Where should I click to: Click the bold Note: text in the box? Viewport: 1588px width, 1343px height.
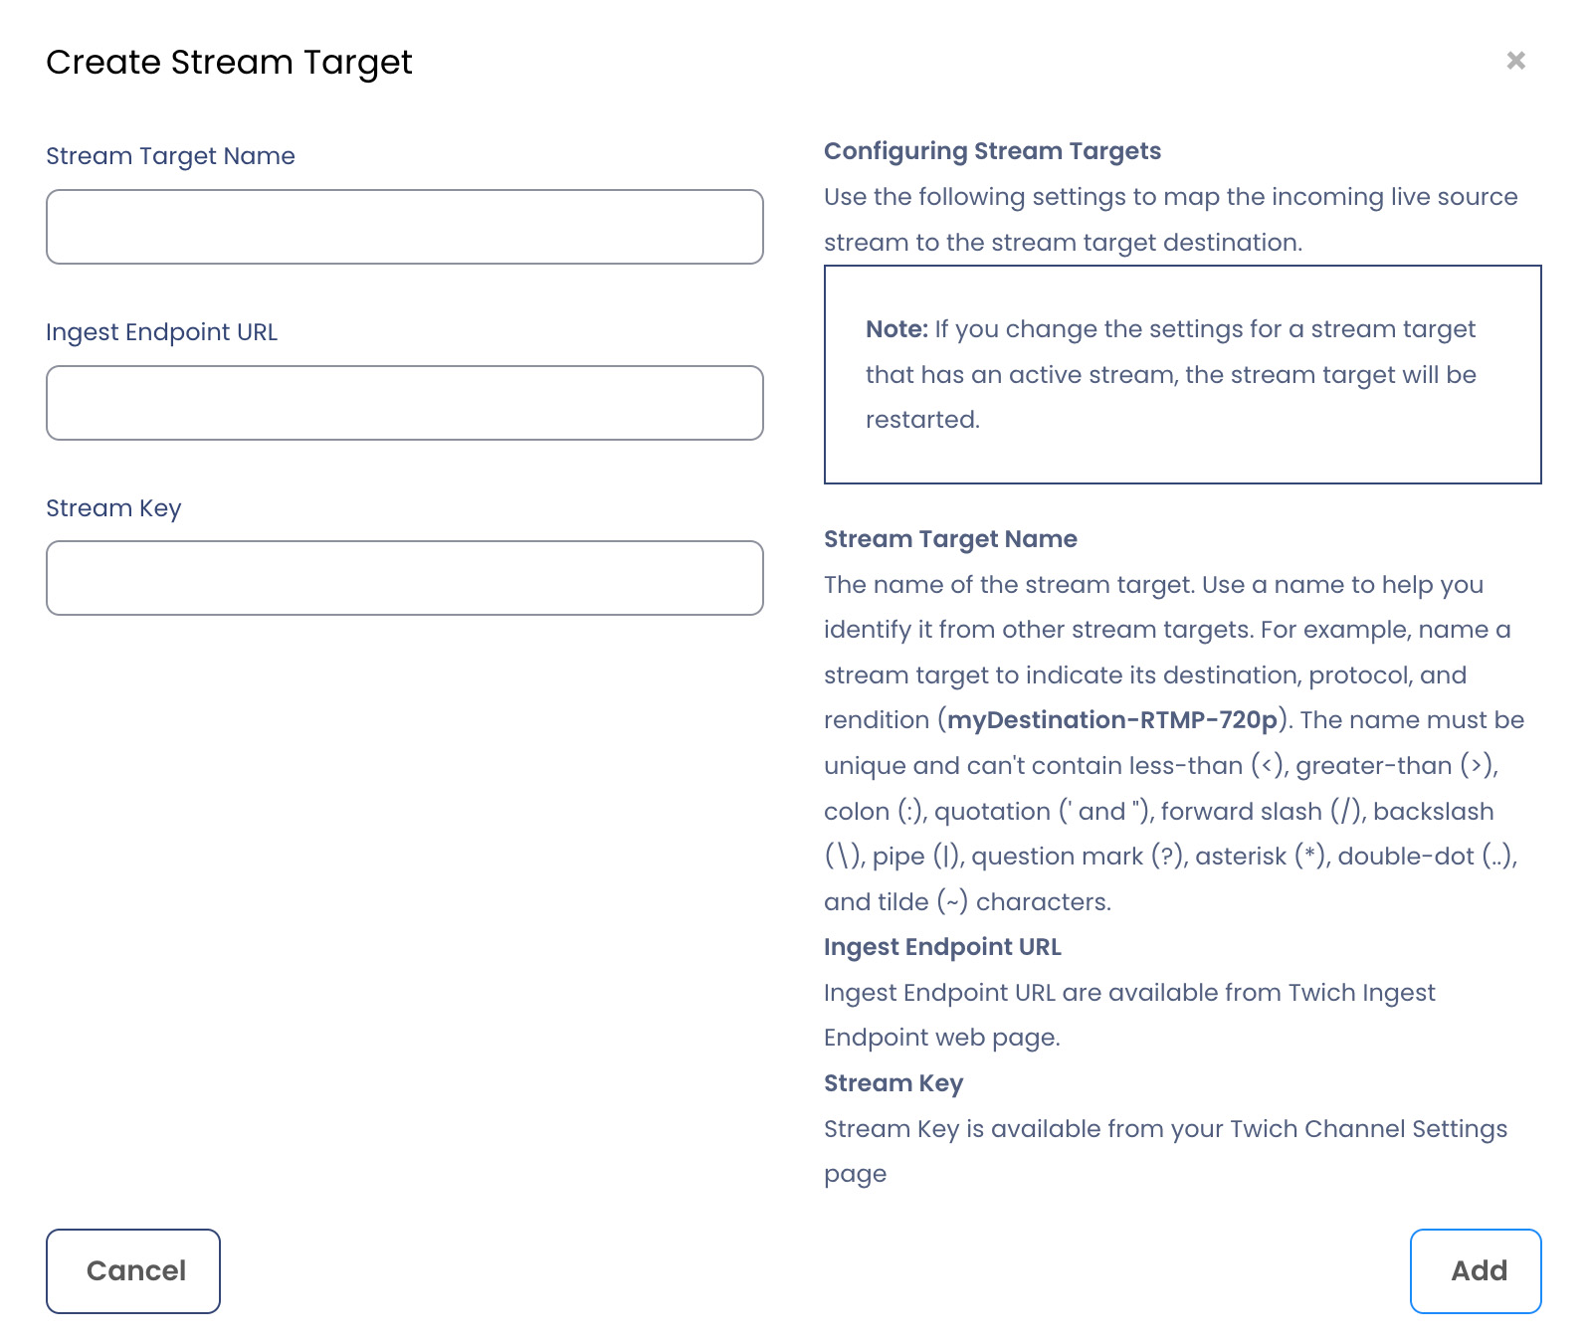point(896,329)
